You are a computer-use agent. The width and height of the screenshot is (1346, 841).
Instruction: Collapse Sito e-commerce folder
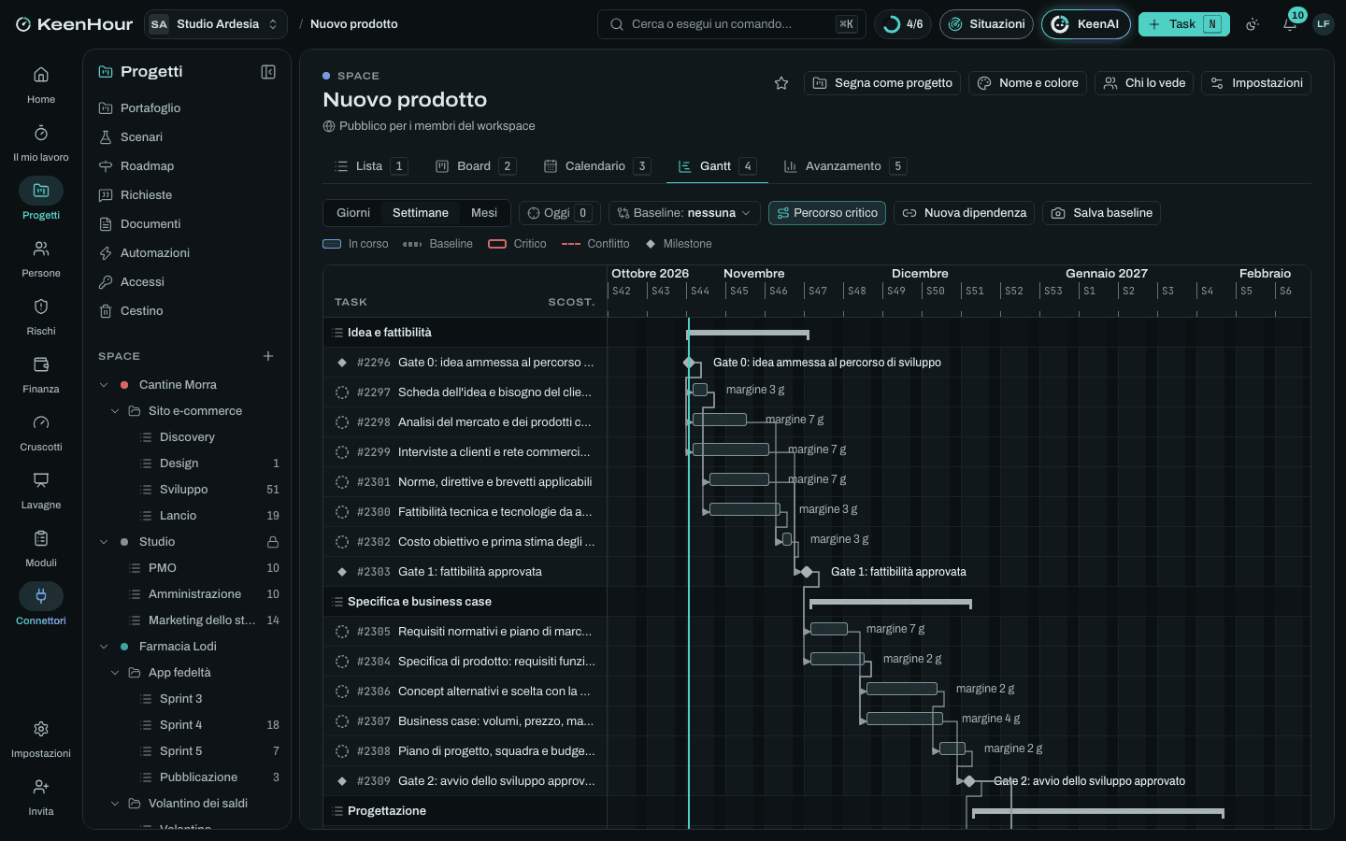(x=115, y=411)
